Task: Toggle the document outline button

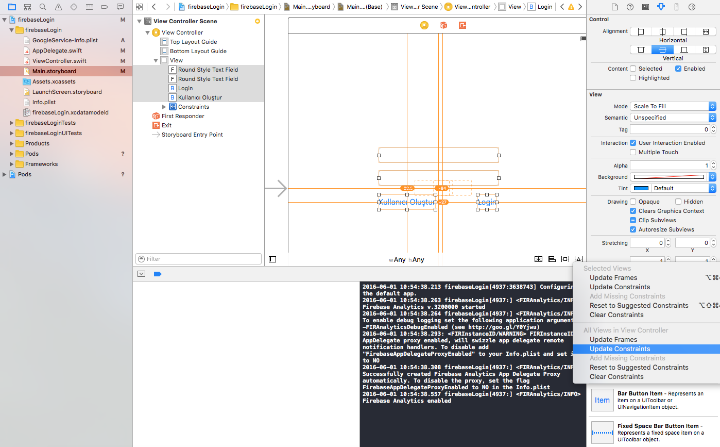Action: tap(272, 259)
